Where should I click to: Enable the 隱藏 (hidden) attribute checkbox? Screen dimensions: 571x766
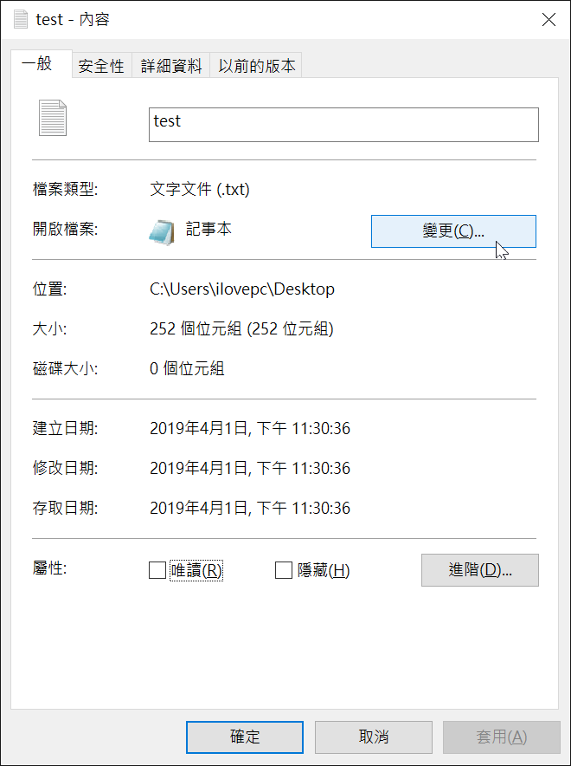[283, 570]
